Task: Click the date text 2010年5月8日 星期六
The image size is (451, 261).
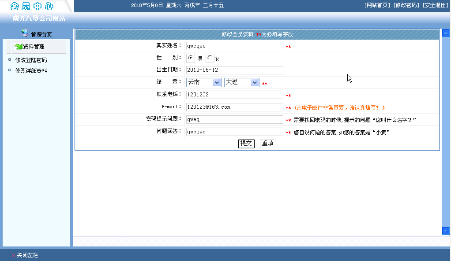Action: pos(156,5)
